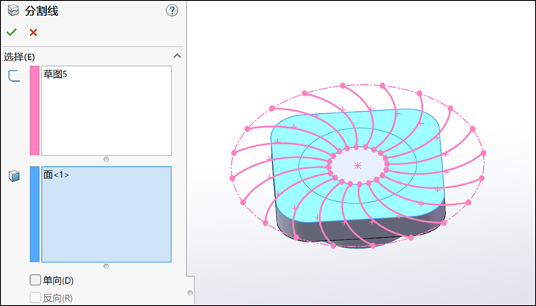The image size is (536, 306).
Task: Click the sketch selection icon beside 草图5
Action: pos(14,76)
